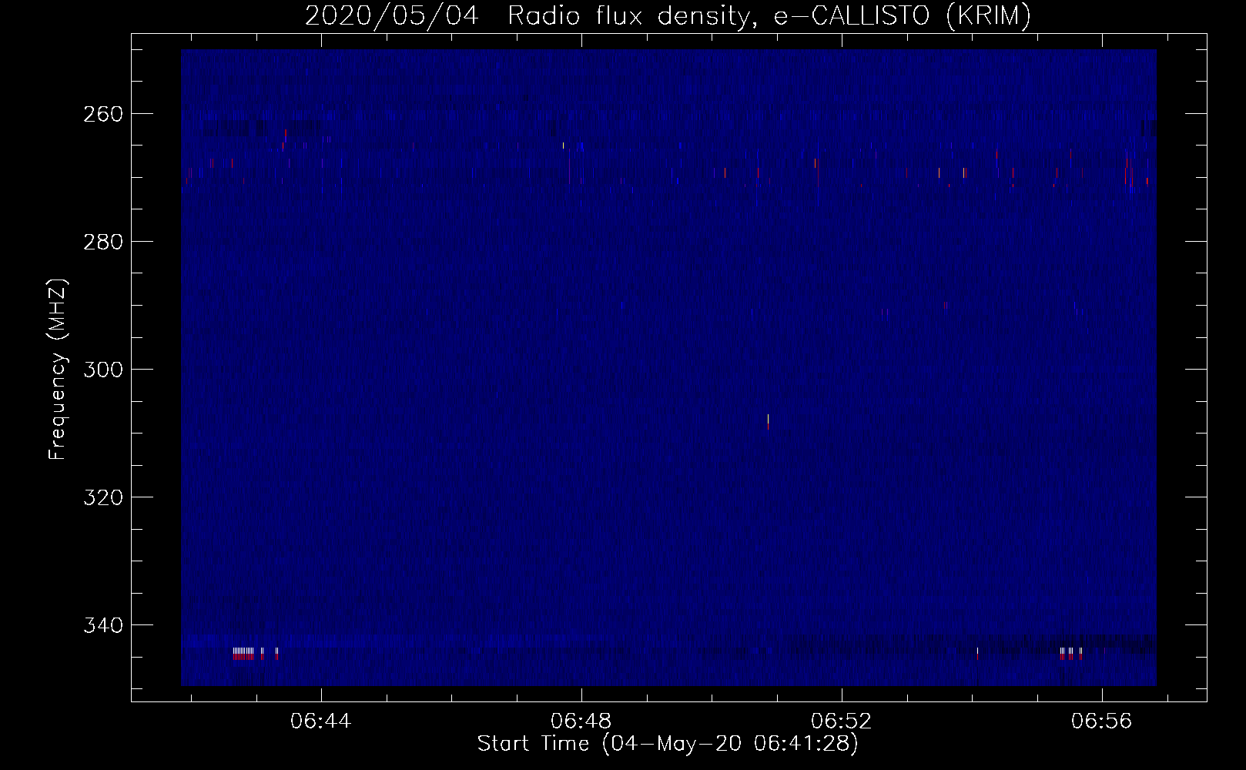Click the 260 frequency tick label

102,114
